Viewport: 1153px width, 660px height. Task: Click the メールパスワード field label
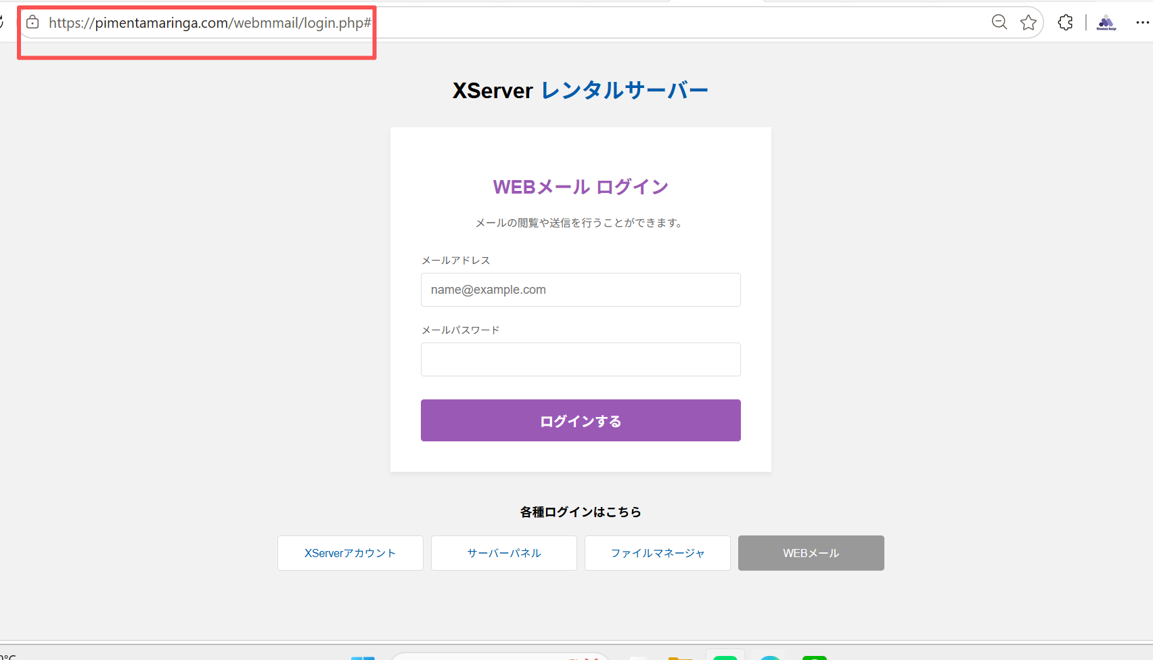click(460, 330)
